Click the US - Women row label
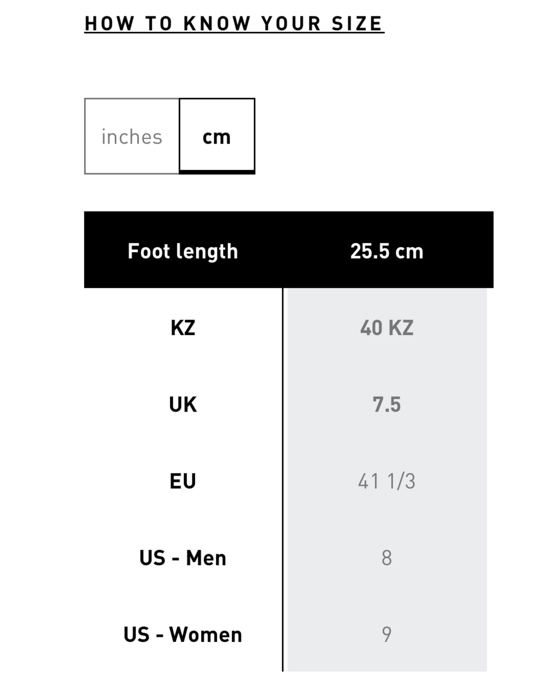547x684 pixels. [183, 634]
